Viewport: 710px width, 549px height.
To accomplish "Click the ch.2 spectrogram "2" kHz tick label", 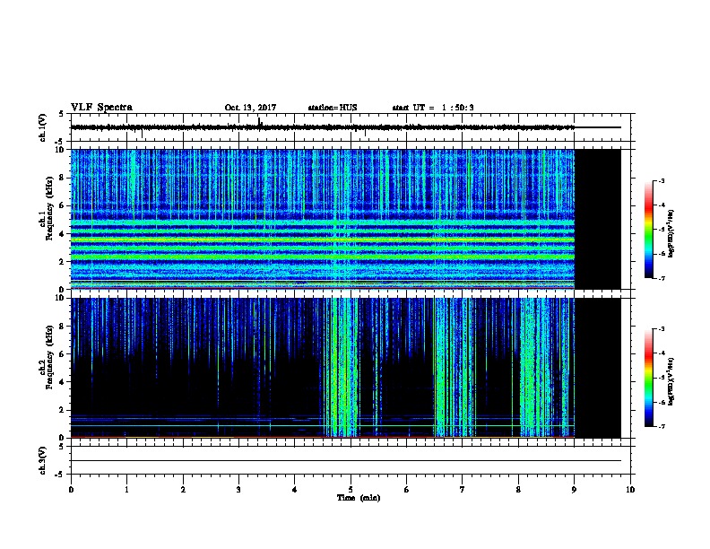I will (63, 410).
